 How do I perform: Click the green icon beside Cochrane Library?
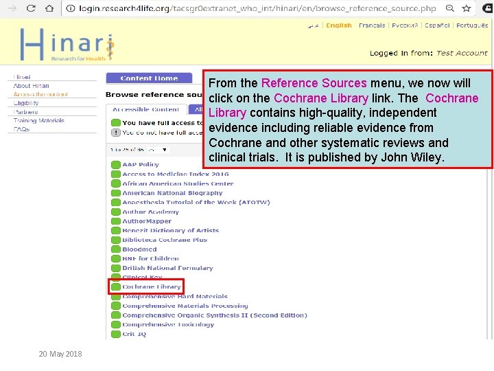(116, 286)
